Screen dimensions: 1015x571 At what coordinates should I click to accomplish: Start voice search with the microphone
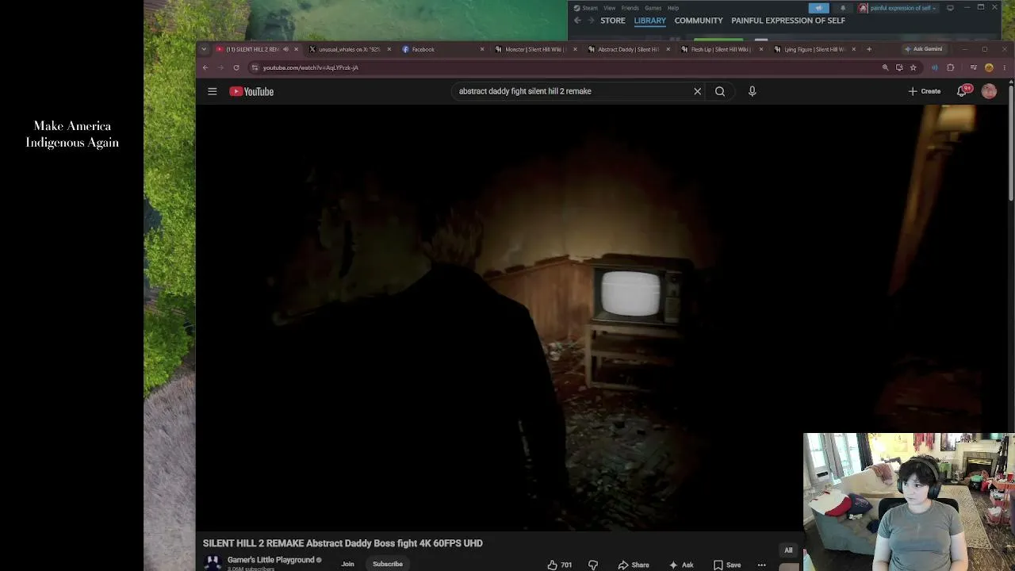[753, 91]
